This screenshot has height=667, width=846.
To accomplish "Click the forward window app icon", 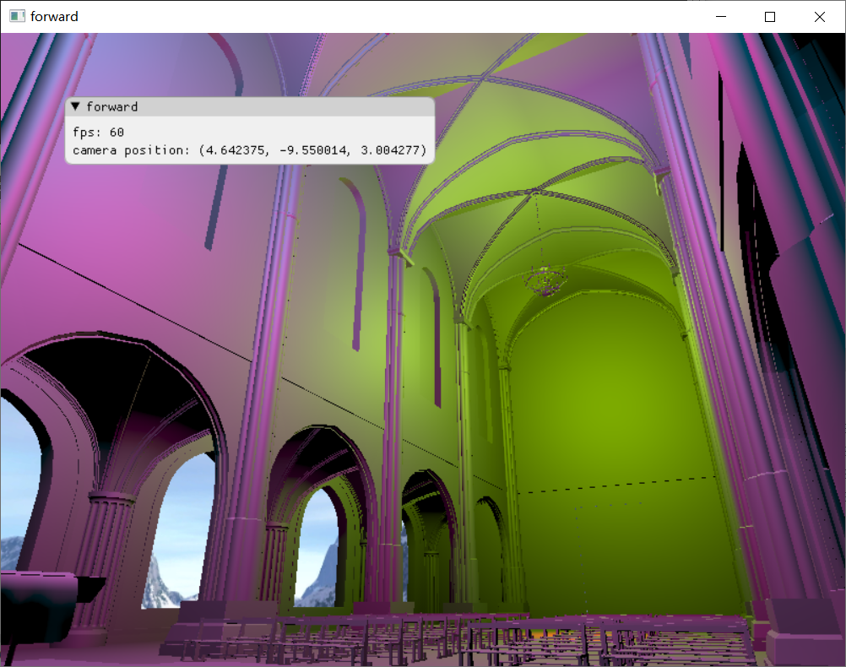I will (x=17, y=16).
